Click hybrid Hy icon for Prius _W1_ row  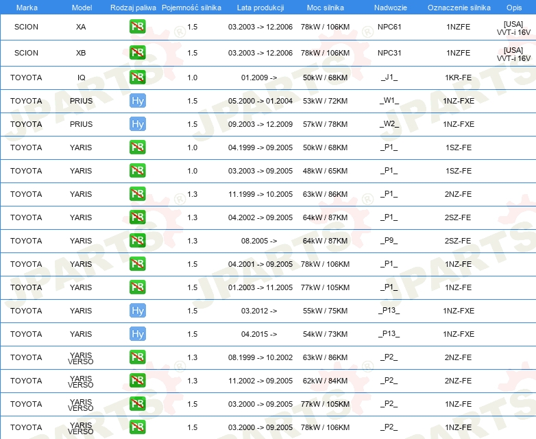pos(137,101)
